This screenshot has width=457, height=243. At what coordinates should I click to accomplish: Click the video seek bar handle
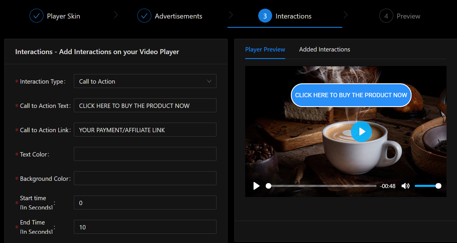(269, 186)
